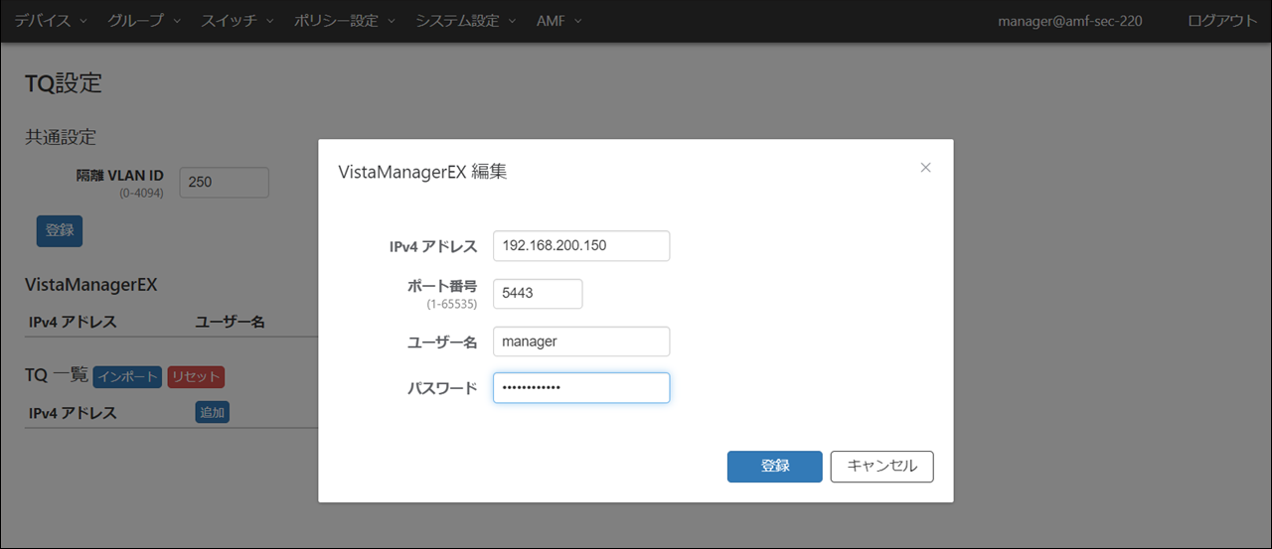Click the 共通設定 section heading

point(61,137)
